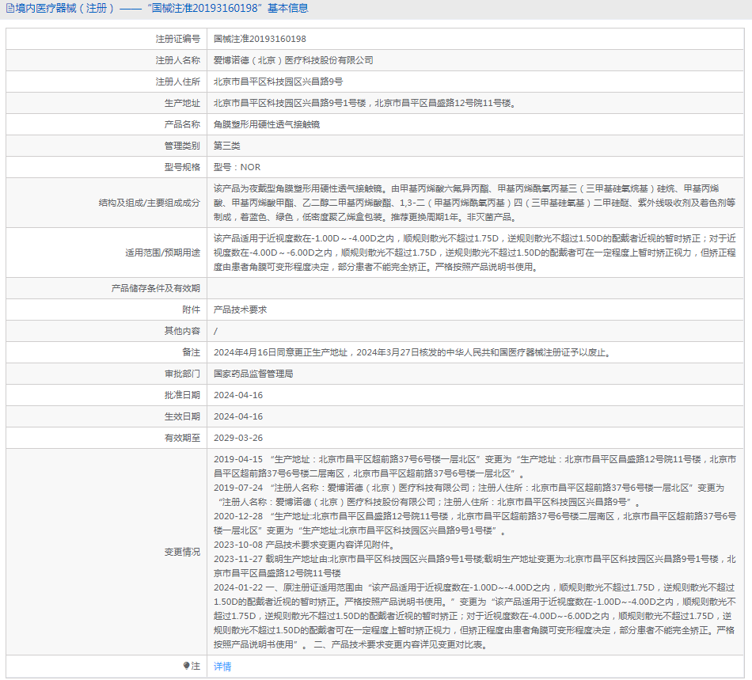752x680 pixels.
Task: Select the structure description starting 该产品为夜戴型
Action: coord(475,203)
